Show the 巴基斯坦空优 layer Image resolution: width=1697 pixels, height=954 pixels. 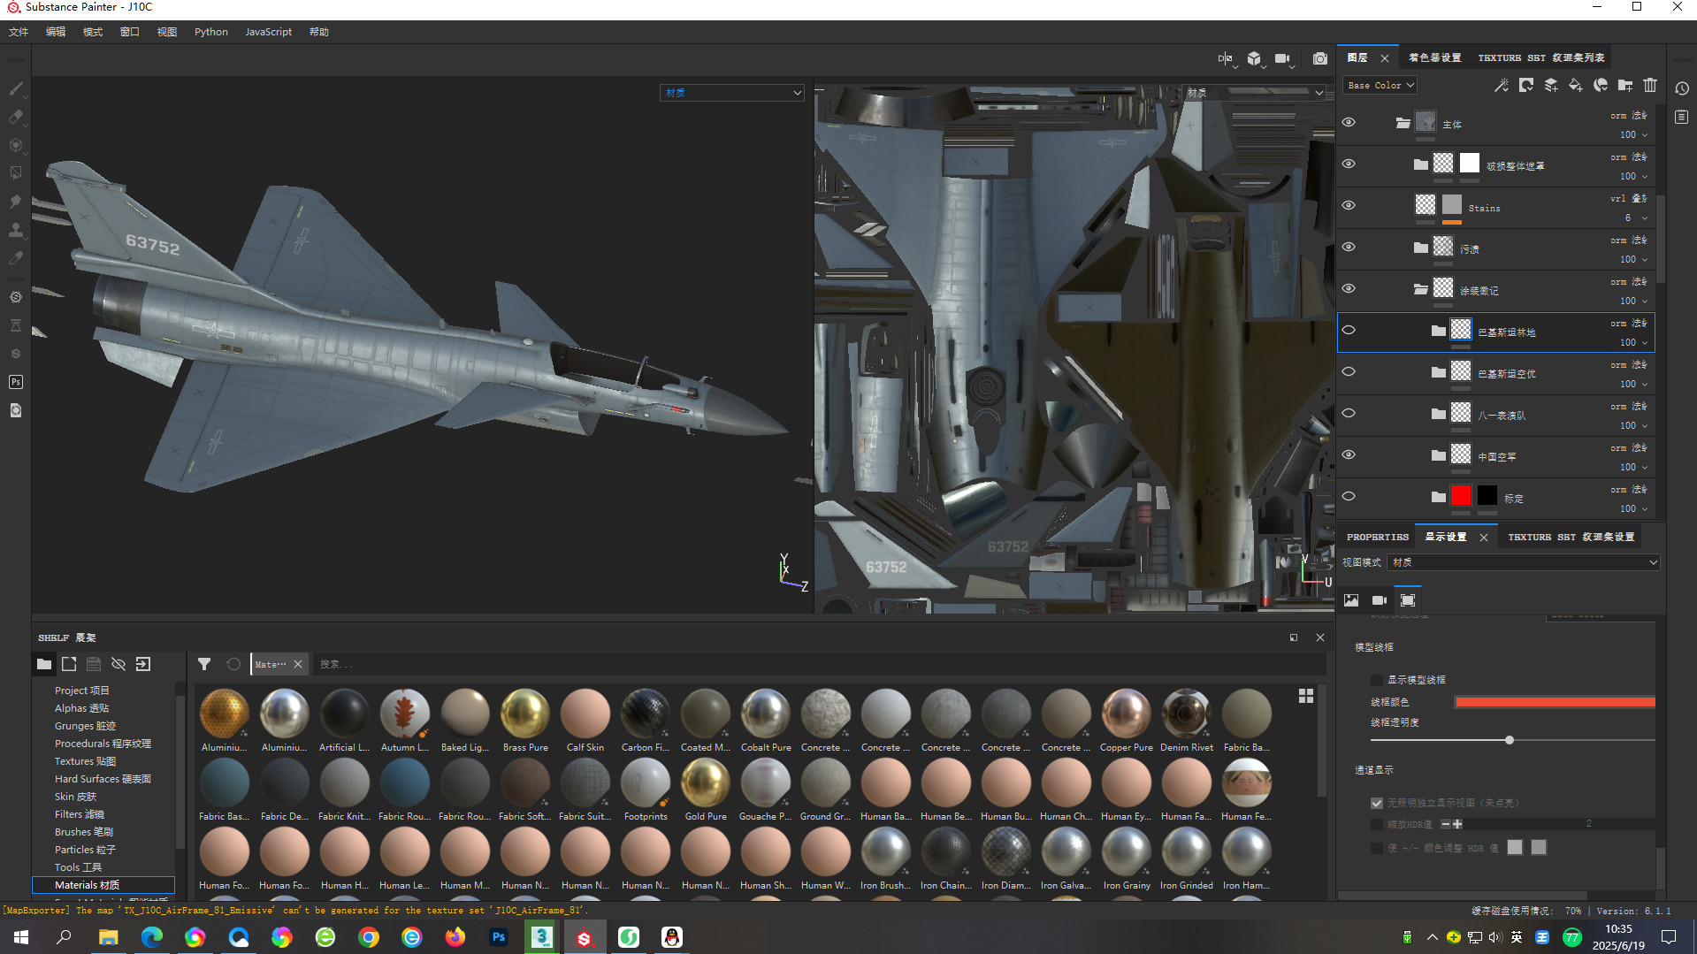[1349, 372]
